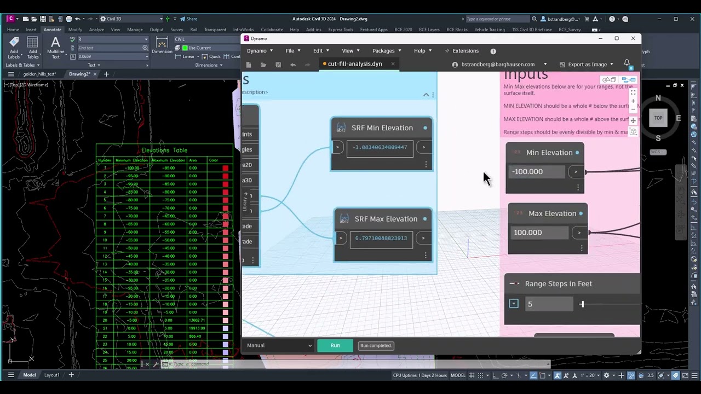Toggle MODEL space button in the status bar
Screen dimensions: 701x394
458,375
